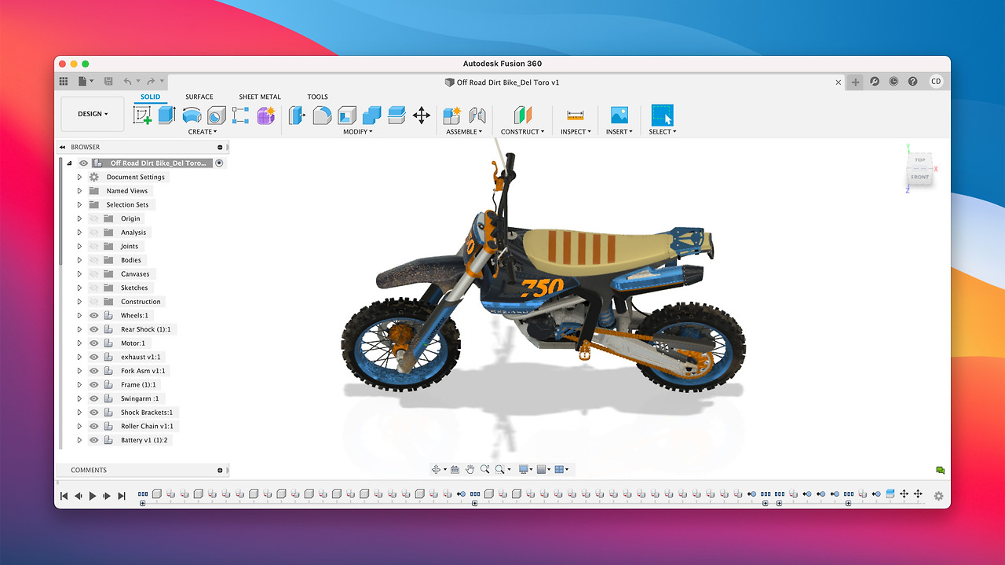The height and width of the screenshot is (565, 1005).
Task: Show the Sketches folder via eye icon
Action: (93, 288)
